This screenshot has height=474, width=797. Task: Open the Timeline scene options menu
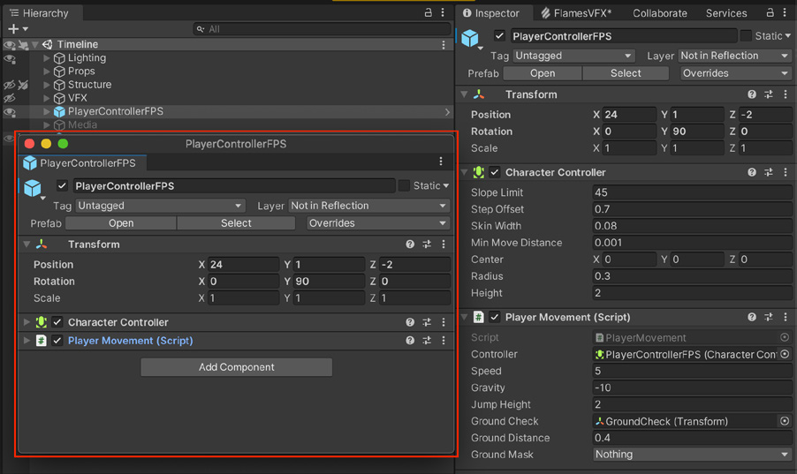click(x=444, y=45)
